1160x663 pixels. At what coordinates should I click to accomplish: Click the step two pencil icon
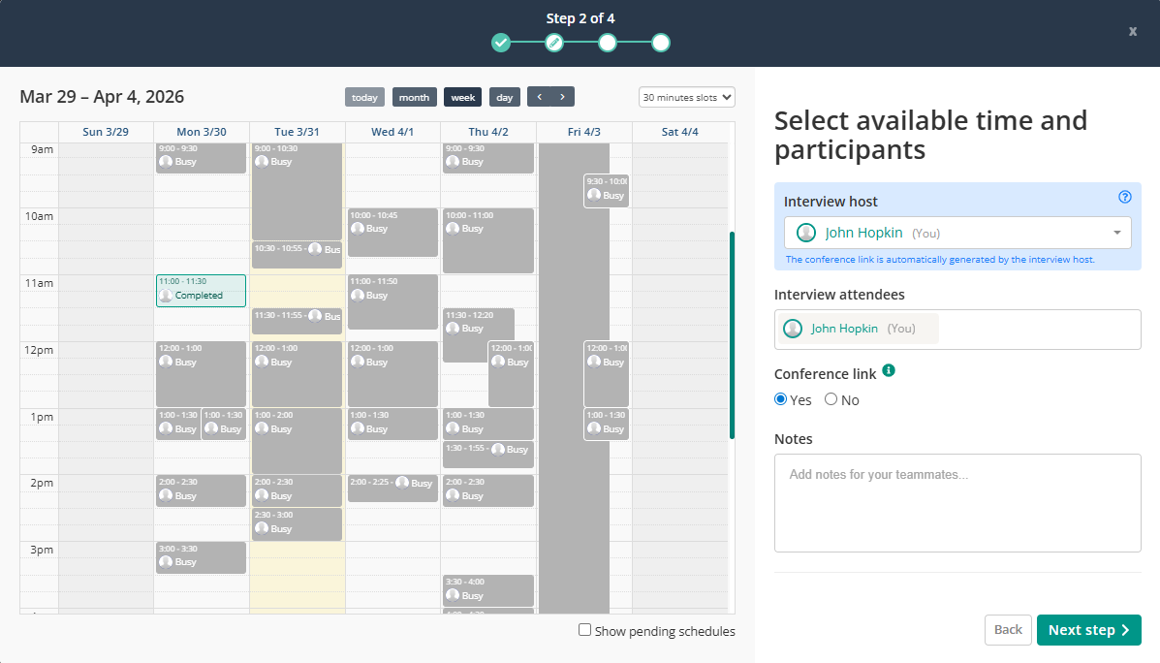click(x=554, y=43)
